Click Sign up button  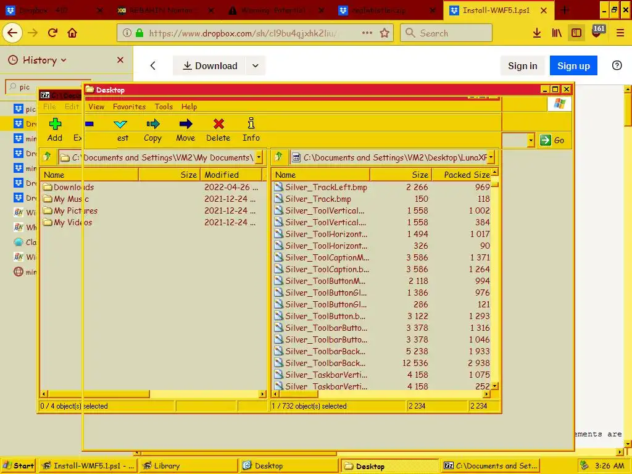pos(573,65)
